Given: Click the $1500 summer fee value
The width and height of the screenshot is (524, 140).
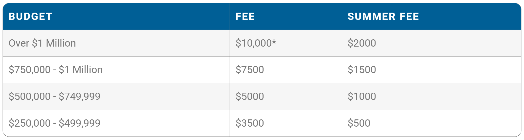Looking at the screenshot, I should [362, 70].
